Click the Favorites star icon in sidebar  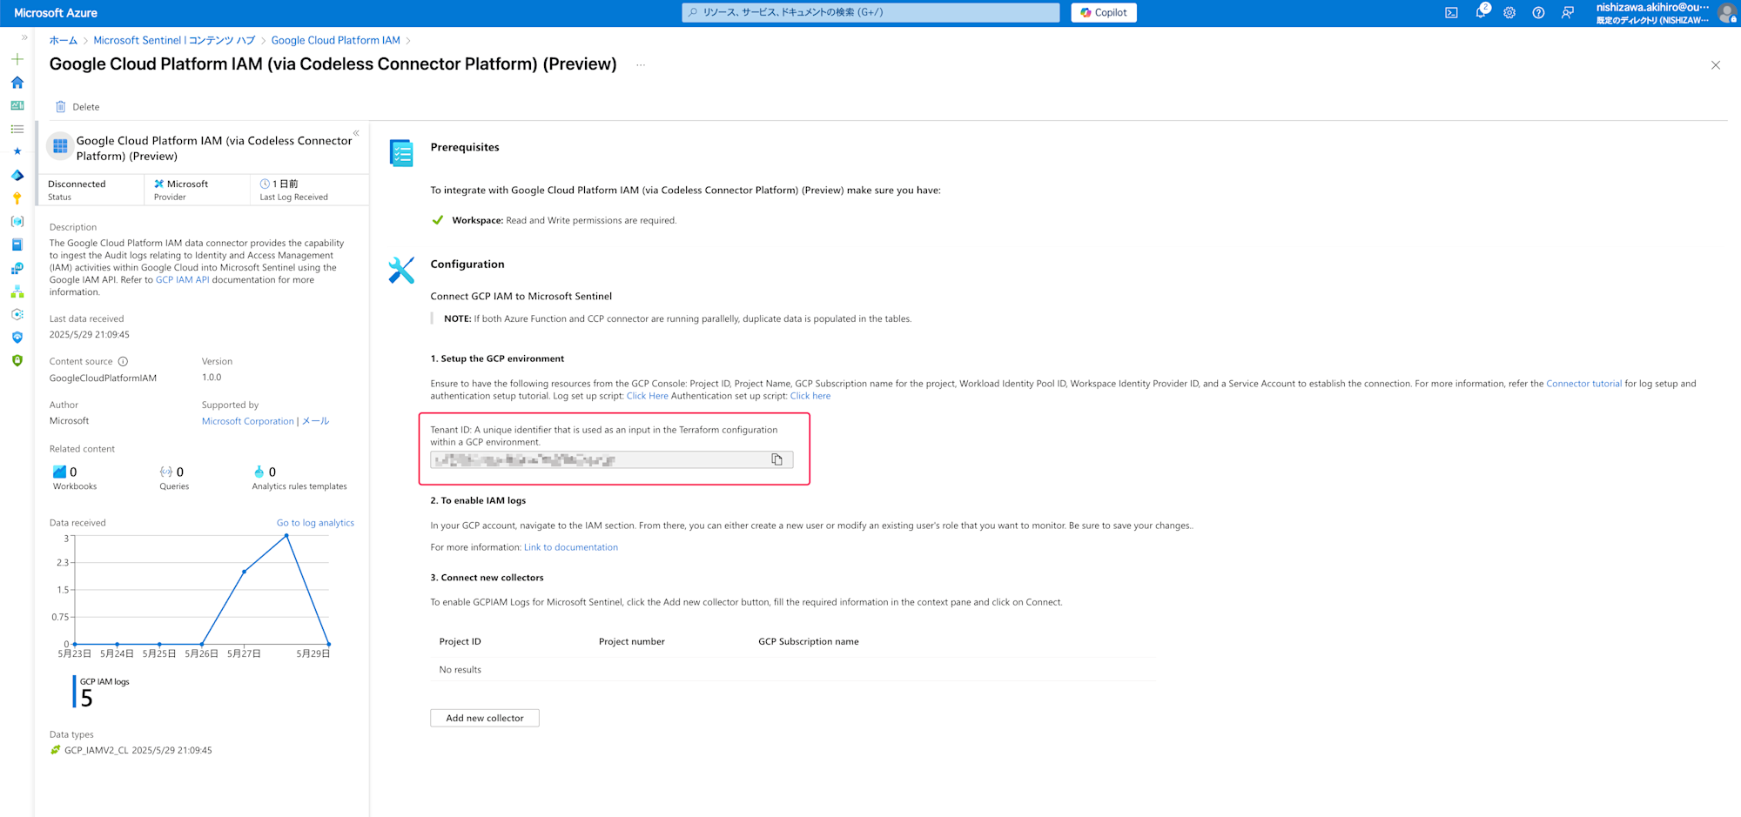[17, 151]
